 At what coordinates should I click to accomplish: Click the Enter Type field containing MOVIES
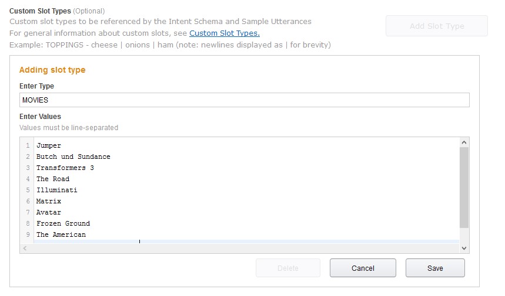click(x=244, y=100)
